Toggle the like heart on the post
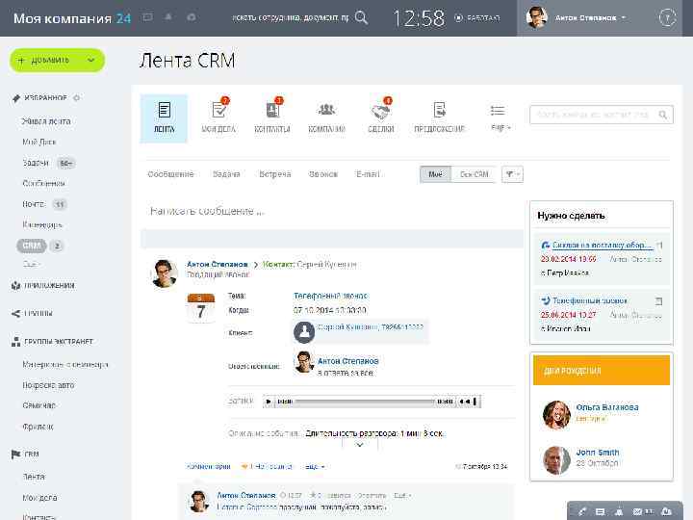Viewport: 693px width, 520px height. coord(244,466)
